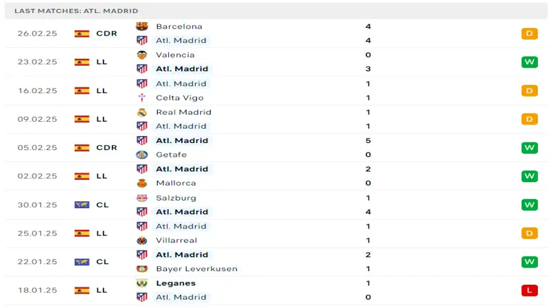Click the Mallorca club crest icon
The width and height of the screenshot is (549, 308).
(142, 183)
